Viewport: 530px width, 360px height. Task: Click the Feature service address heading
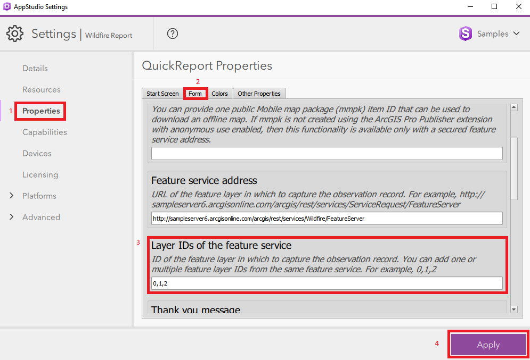204,180
